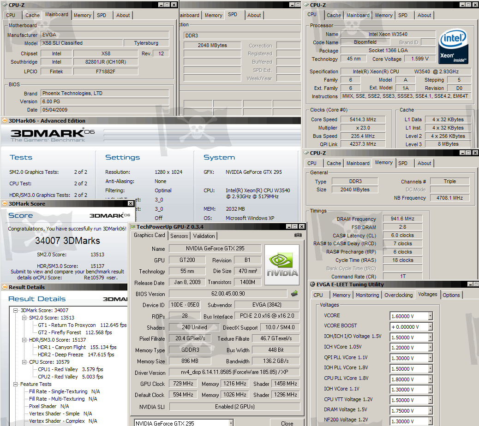Click the CPU-Z title icon of the Memory timings window
The height and width of the screenshot is (426, 479).
[306, 153]
